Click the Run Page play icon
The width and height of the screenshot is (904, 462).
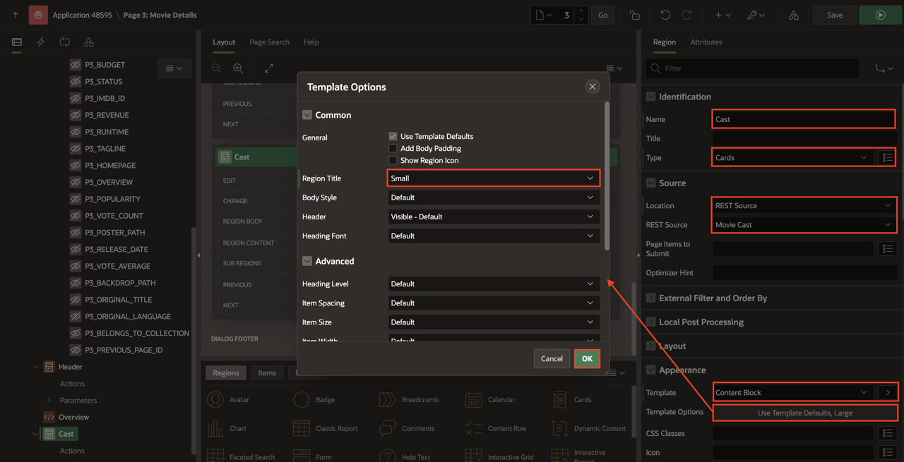pyautogui.click(x=880, y=15)
